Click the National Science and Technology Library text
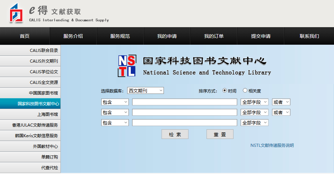 207,73
